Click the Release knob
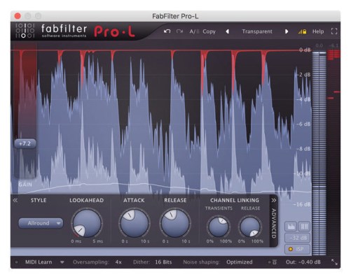Screen dimensions: 351x279 click(x=175, y=223)
